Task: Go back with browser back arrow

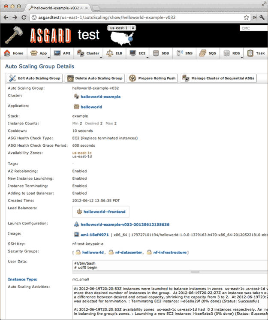Action: (6, 17)
